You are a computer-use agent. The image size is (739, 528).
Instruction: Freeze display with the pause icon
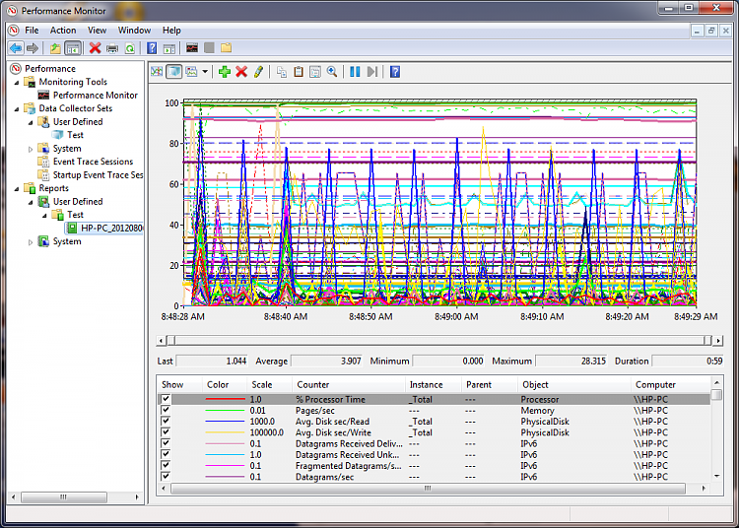pyautogui.click(x=355, y=72)
